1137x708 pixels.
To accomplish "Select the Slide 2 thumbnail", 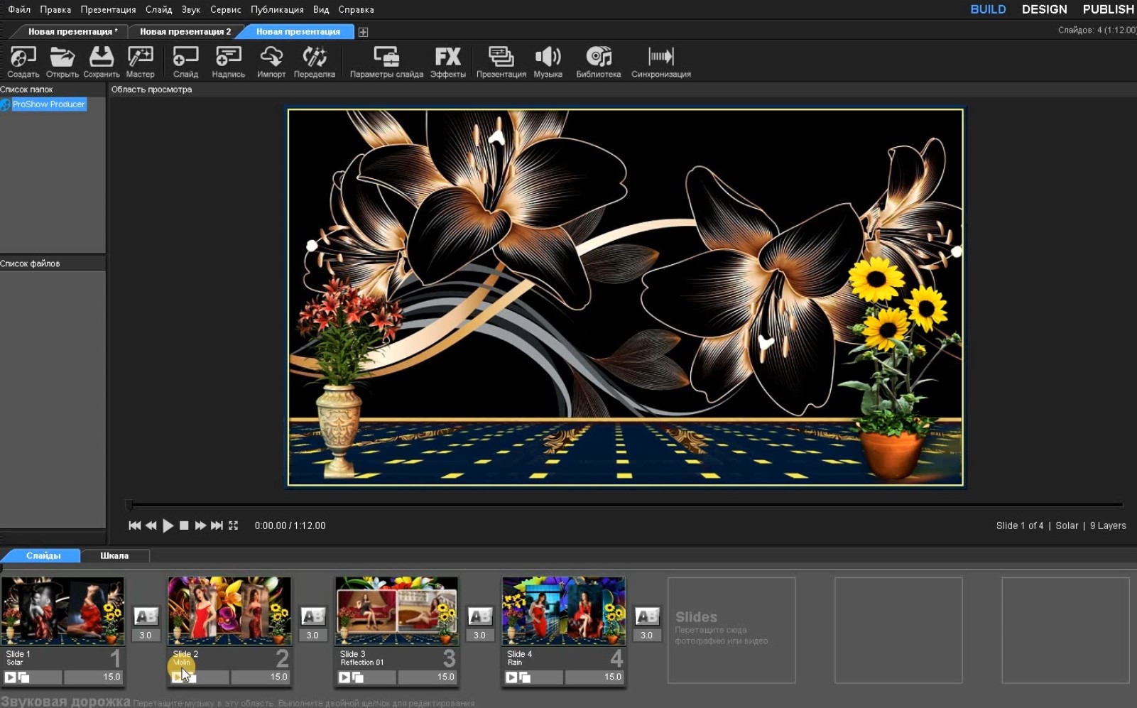I will 229,611.
